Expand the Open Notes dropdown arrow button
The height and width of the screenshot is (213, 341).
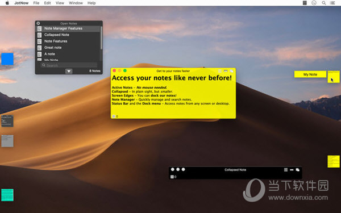(x=69, y=71)
